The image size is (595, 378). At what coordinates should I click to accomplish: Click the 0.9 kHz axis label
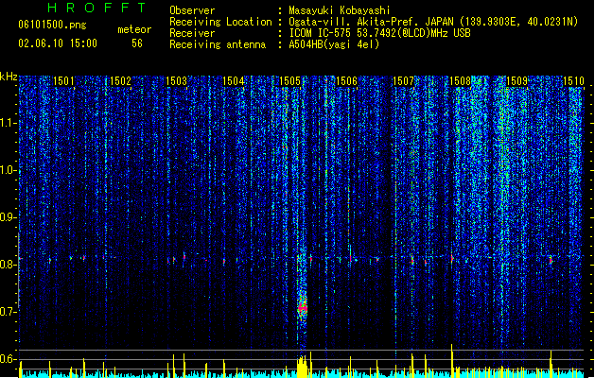pyautogui.click(x=8, y=217)
